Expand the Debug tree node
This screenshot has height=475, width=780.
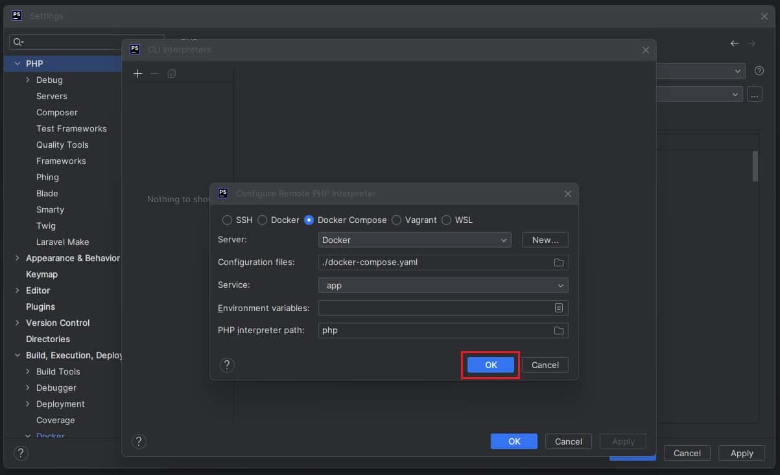click(x=29, y=80)
